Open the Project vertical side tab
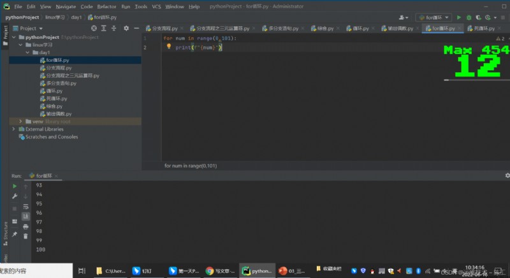The height and width of the screenshot is (278, 510). [5, 36]
